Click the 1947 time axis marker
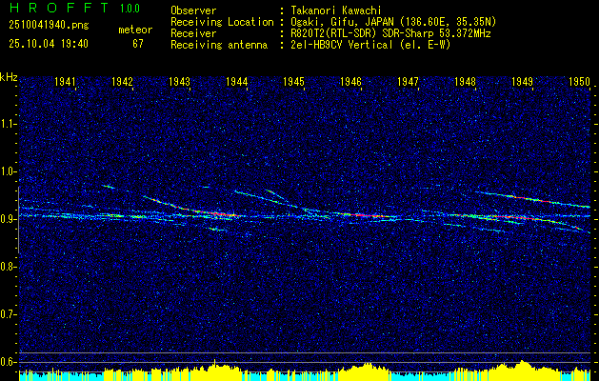 pyautogui.click(x=408, y=81)
